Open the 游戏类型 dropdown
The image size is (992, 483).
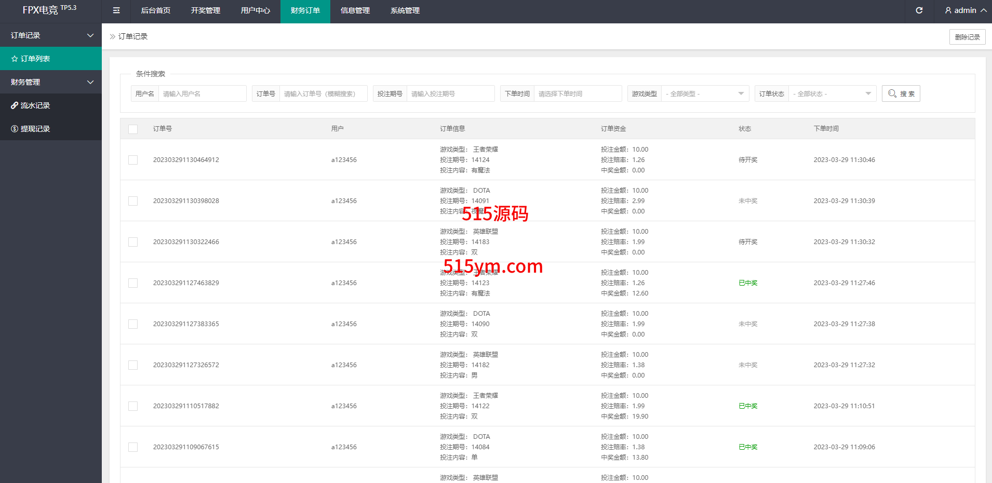[705, 93]
